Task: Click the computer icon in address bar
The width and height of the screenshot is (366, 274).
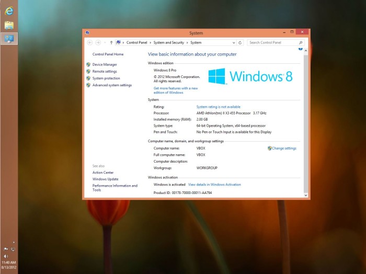Action: click(118, 42)
